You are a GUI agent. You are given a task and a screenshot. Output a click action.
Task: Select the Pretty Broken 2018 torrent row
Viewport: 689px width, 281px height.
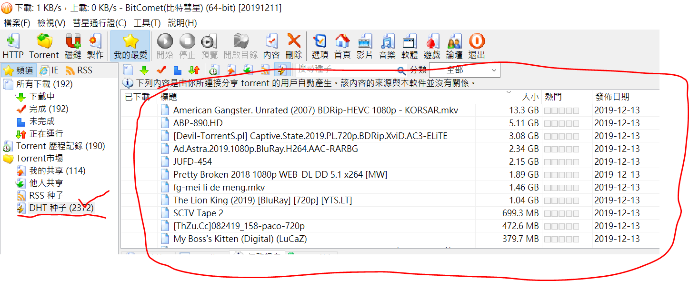[x=390, y=174]
